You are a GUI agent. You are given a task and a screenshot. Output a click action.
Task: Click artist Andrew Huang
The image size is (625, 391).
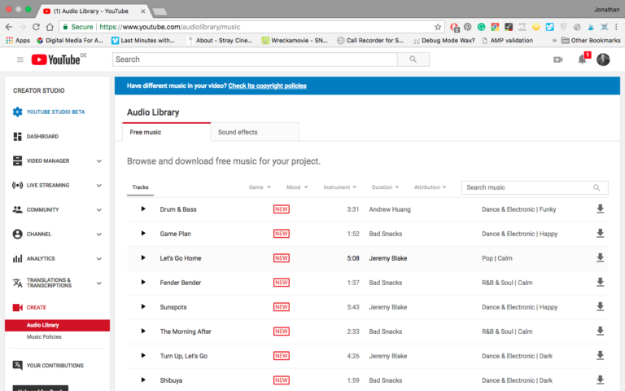click(x=390, y=209)
